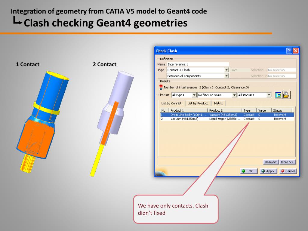This screenshot has width=308, height=231.
Task: Click the Deselect button
Action: click(270, 162)
